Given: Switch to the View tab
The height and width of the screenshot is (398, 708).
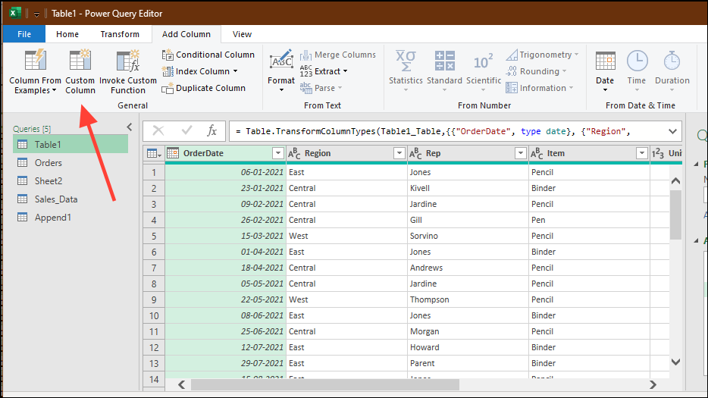Looking at the screenshot, I should click(242, 34).
